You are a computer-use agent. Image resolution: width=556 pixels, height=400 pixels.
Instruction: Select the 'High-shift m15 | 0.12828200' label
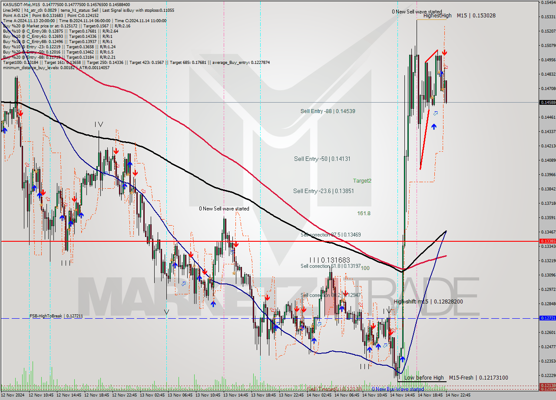(428, 302)
